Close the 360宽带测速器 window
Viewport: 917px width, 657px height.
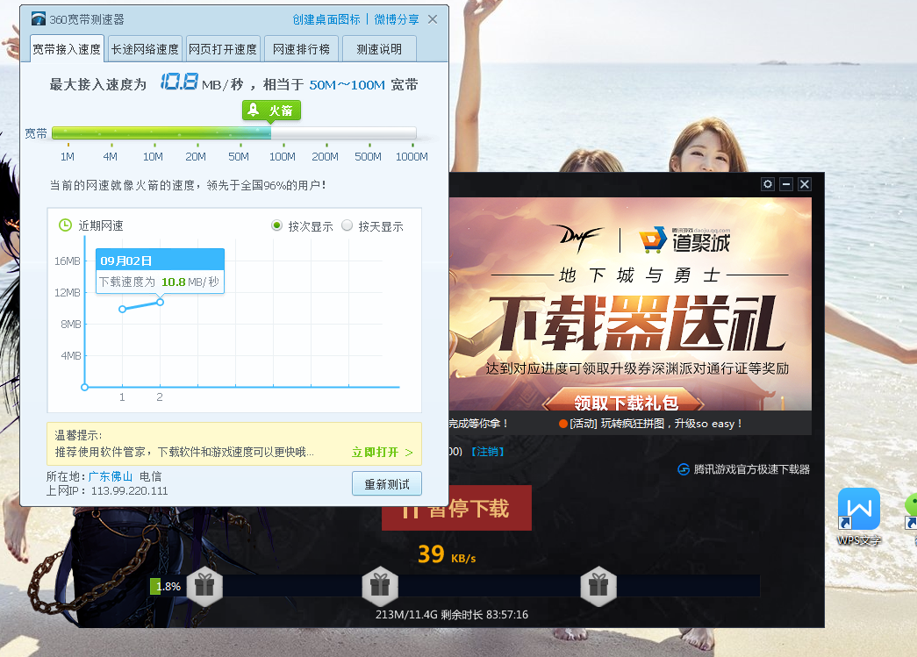click(x=433, y=19)
